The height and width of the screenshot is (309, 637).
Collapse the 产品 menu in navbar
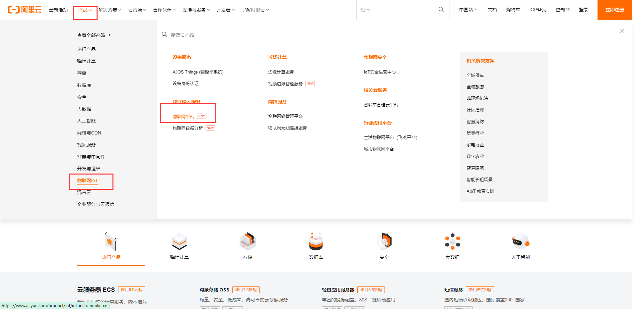click(x=85, y=10)
